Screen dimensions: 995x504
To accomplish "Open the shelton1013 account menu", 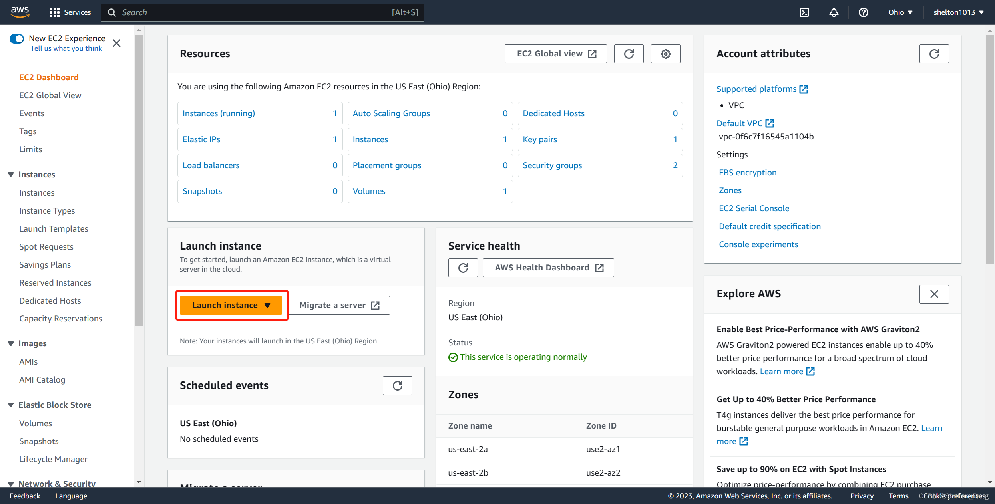I will [x=958, y=12].
